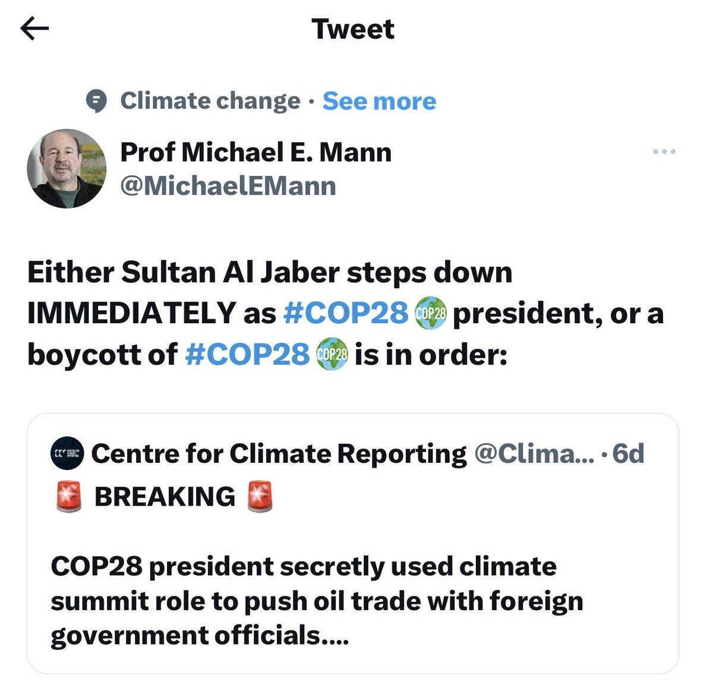Open the first #COP28 hashtag link
Screen dimensions: 713x688
point(346,313)
